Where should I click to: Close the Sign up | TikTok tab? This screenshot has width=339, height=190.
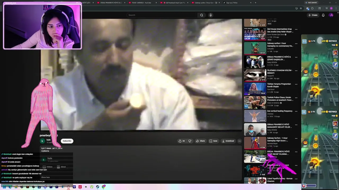coord(251,3)
